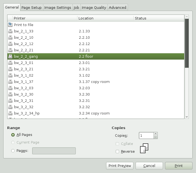Select the Current Page radio button

tap(13, 143)
